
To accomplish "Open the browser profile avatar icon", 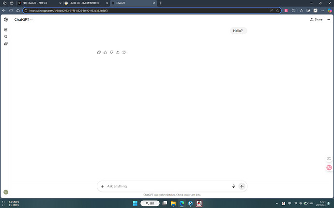I will 315,11.
